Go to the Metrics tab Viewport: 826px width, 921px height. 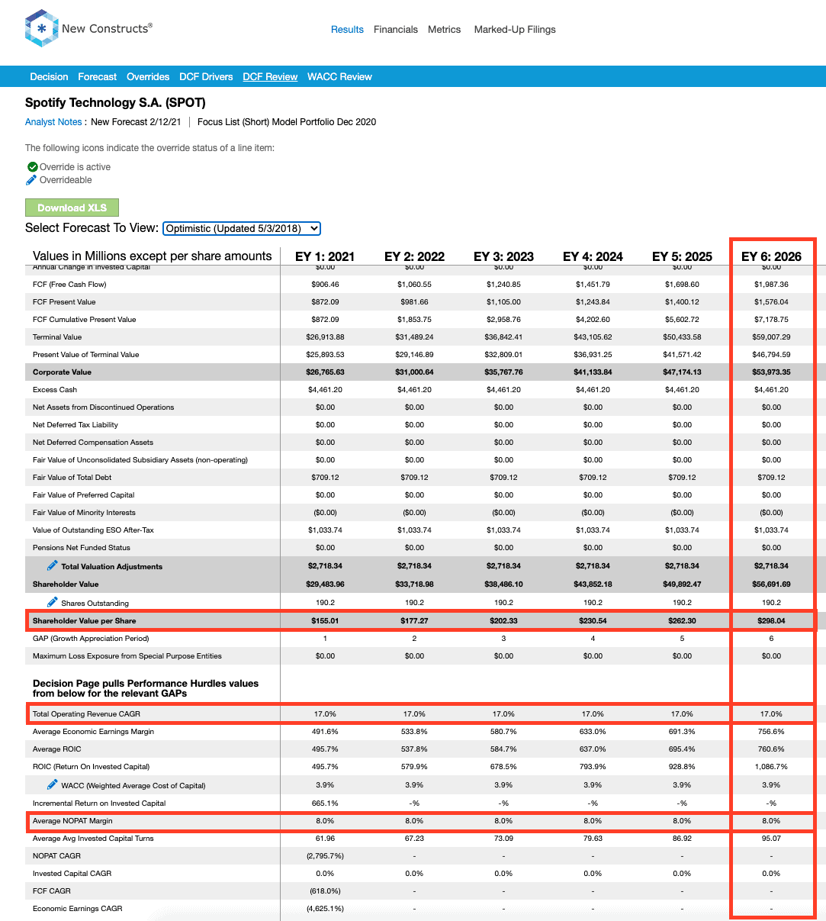click(445, 30)
